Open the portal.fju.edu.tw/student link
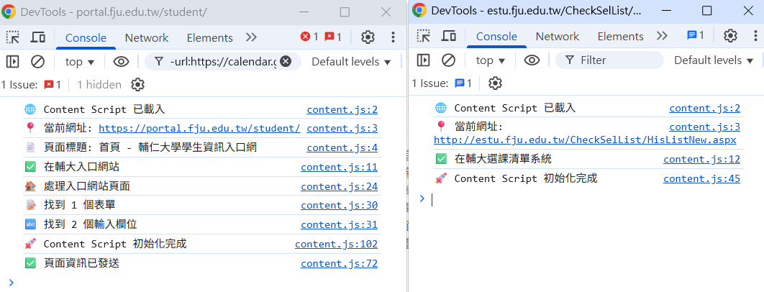764x292 pixels. click(199, 129)
